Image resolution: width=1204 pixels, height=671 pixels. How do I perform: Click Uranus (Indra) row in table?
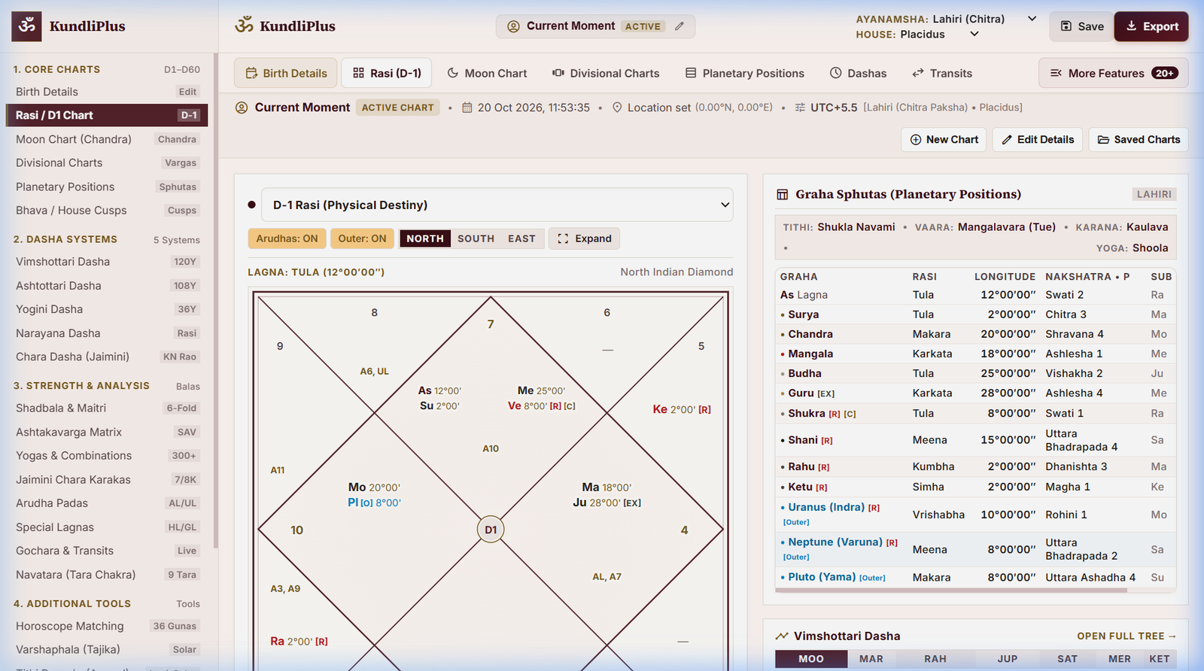click(975, 515)
